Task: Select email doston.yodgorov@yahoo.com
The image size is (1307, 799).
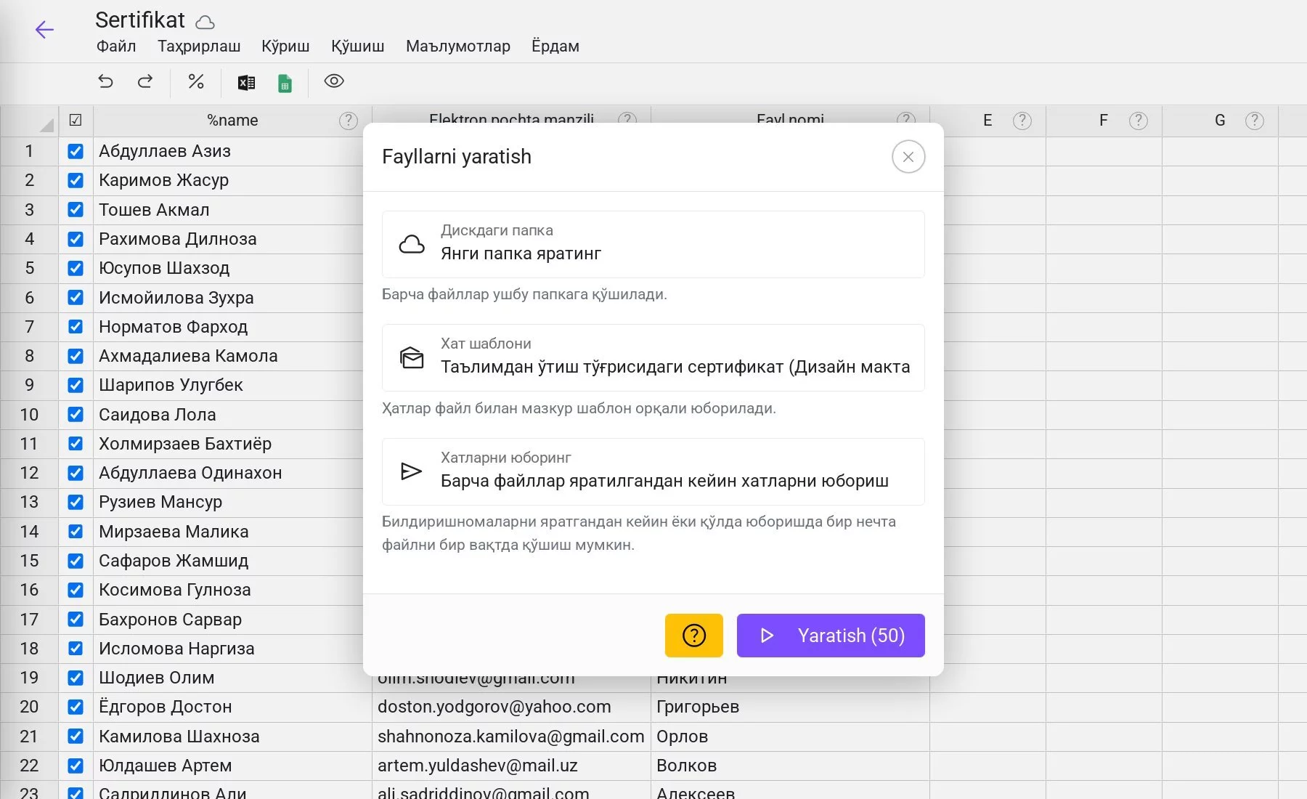Action: pyautogui.click(x=511, y=707)
